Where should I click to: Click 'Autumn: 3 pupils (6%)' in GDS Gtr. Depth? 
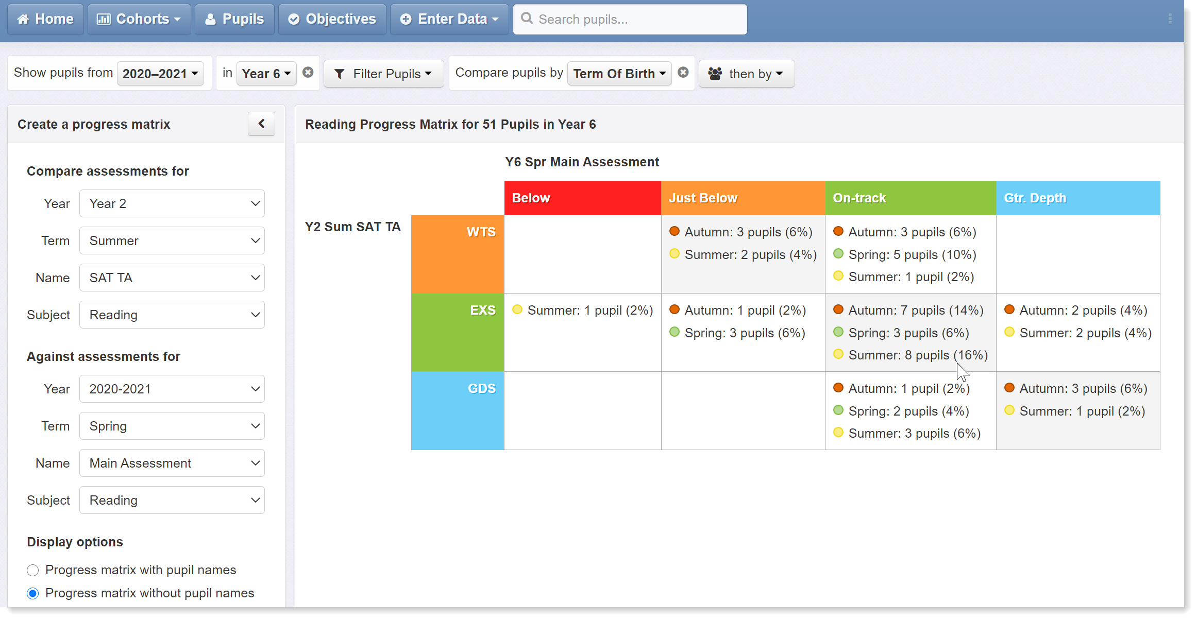click(1083, 389)
